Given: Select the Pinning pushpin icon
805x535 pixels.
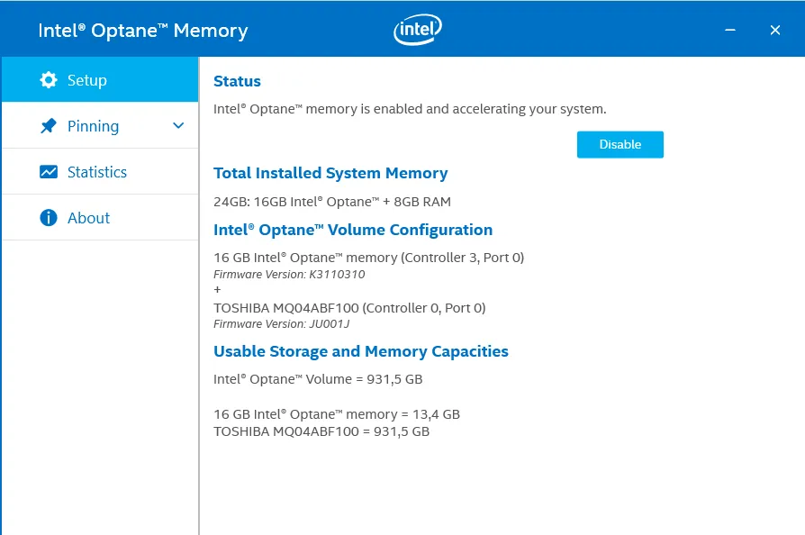Looking at the screenshot, I should [49, 125].
